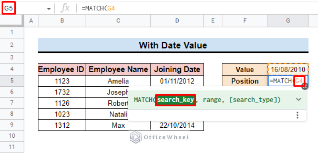The height and width of the screenshot is (153, 318).
Task: Select cell containing 1123
Action: coord(62,81)
